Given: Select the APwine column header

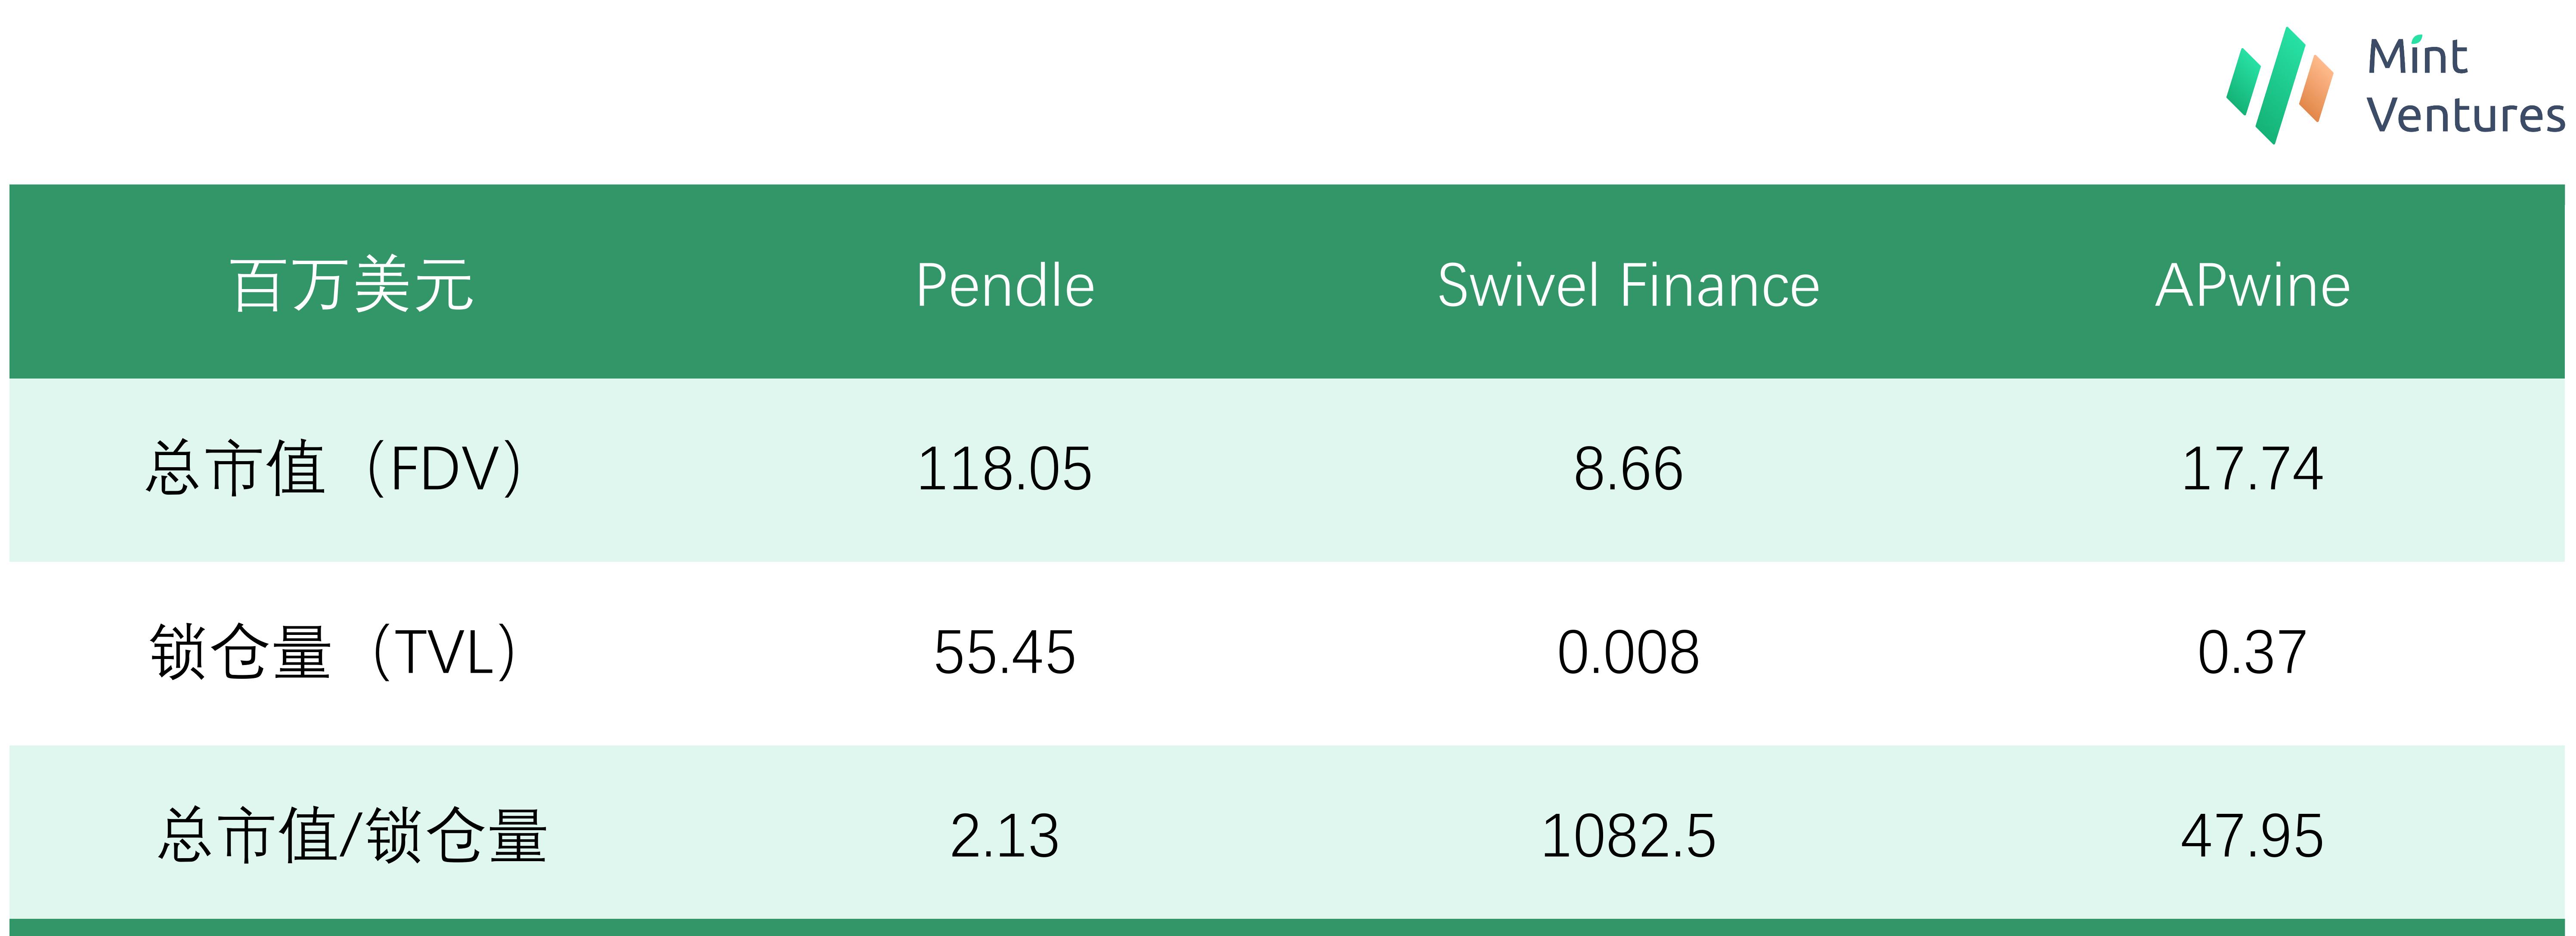Looking at the screenshot, I should click(x=2252, y=286).
